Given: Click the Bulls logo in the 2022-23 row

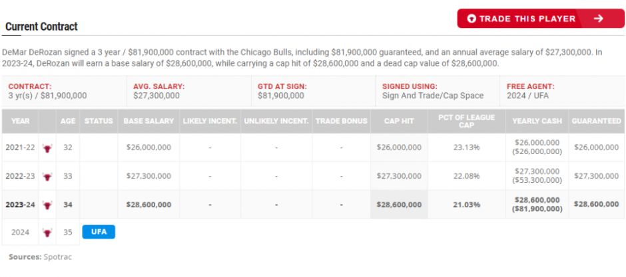Looking at the screenshot, I should click(47, 176).
